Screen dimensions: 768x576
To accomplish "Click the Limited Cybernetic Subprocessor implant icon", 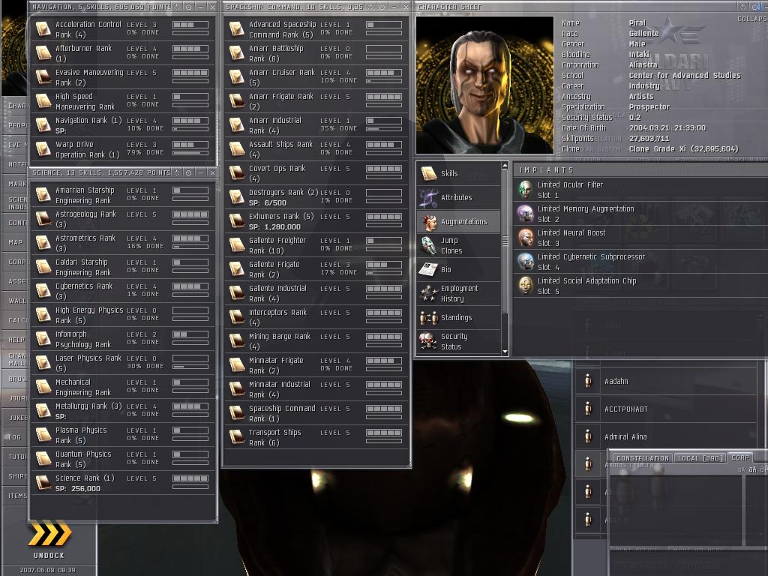I will pos(526,262).
